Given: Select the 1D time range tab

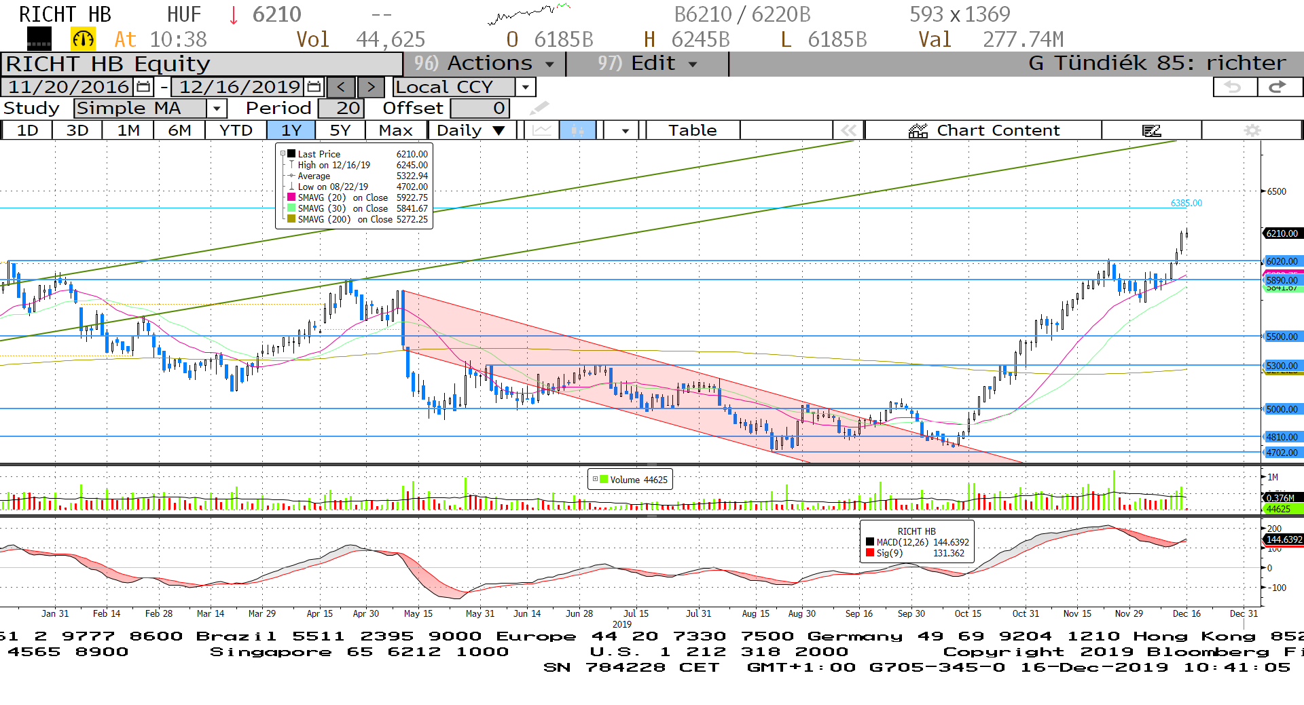Looking at the screenshot, I should tap(27, 130).
